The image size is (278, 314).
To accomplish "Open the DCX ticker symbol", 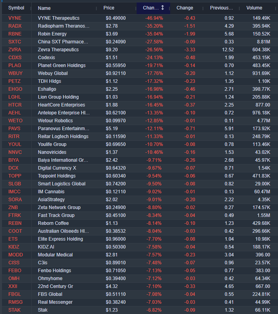I will coord(13,168).
